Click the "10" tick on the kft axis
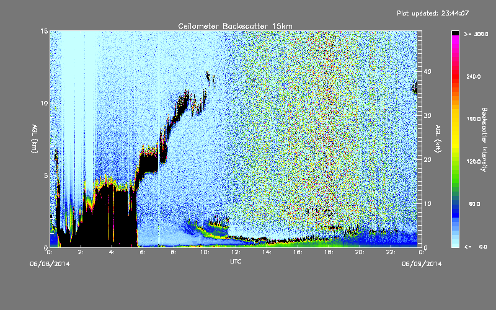496x310 pixels. [427, 204]
